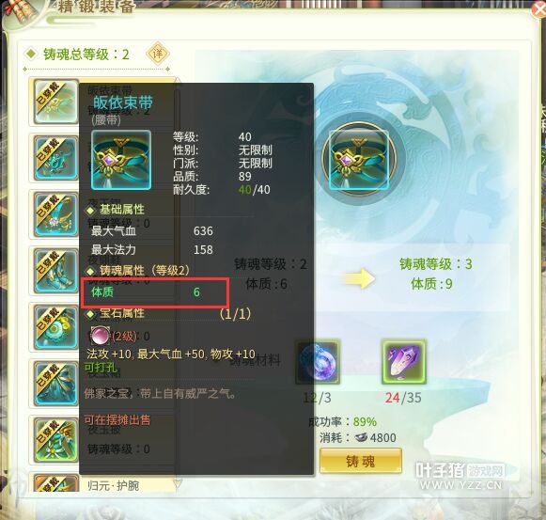Select the fourth equipped boots icon in list

click(x=55, y=271)
